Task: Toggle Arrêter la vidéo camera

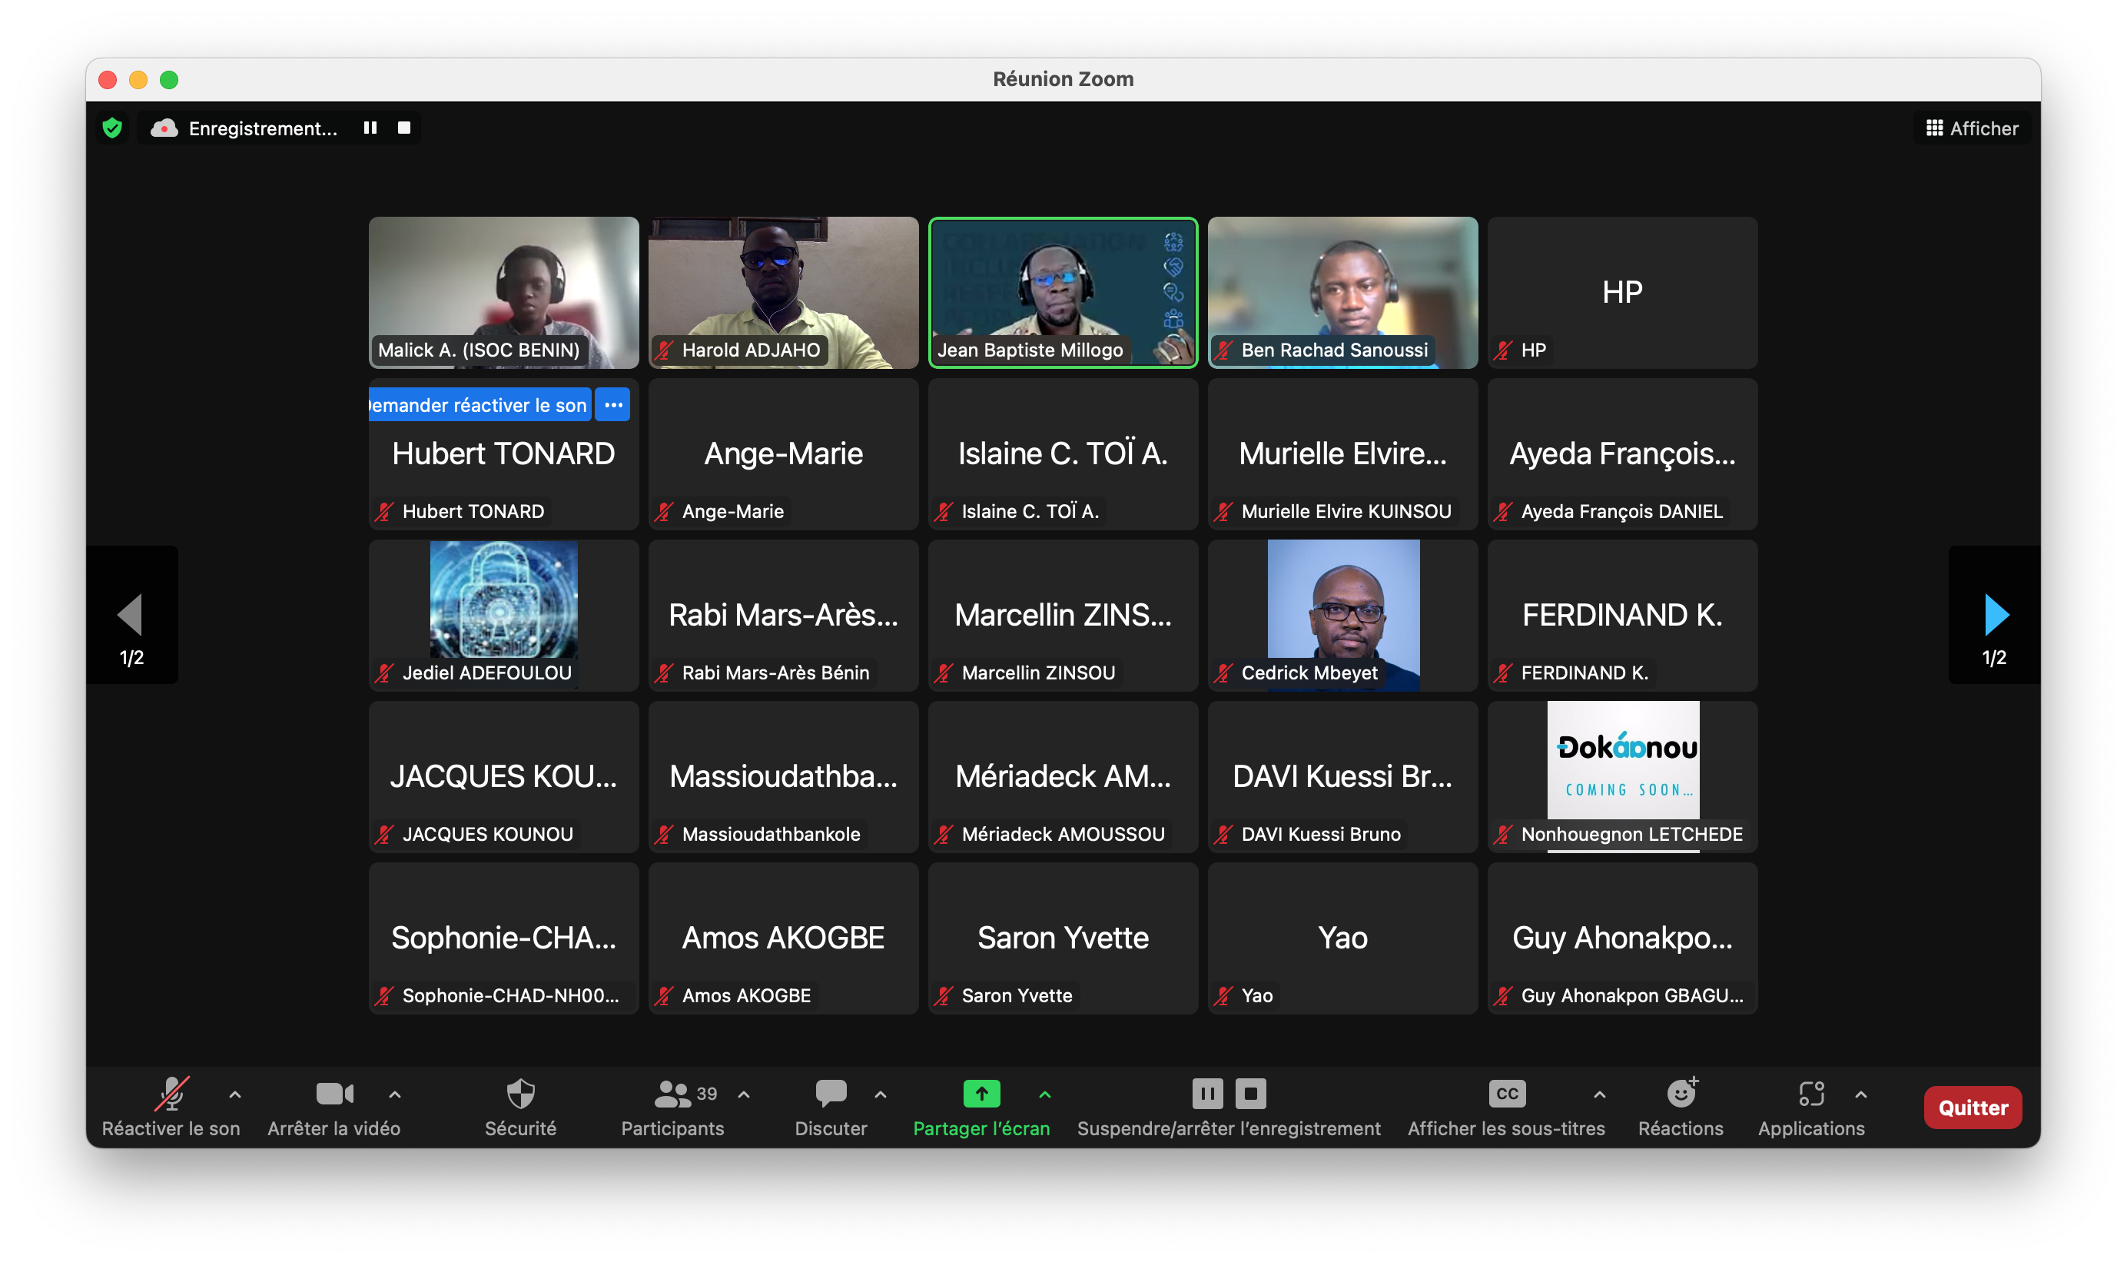Action: [x=334, y=1094]
